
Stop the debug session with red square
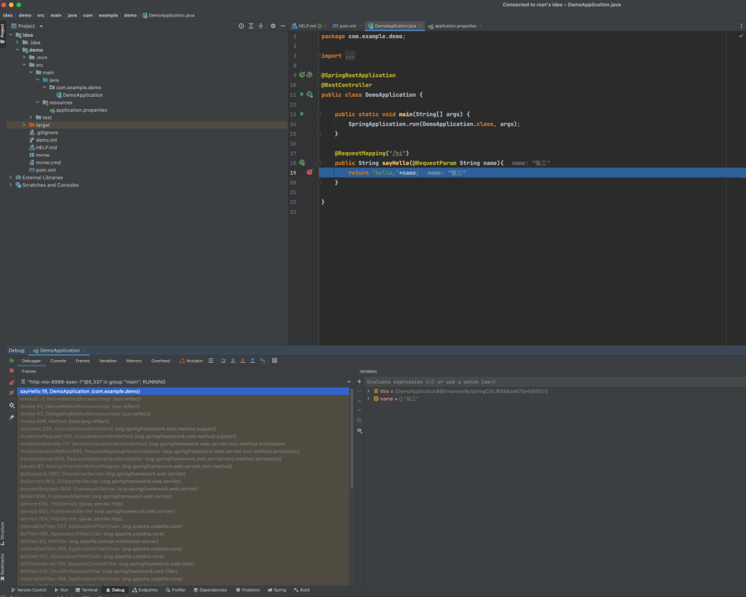[12, 371]
